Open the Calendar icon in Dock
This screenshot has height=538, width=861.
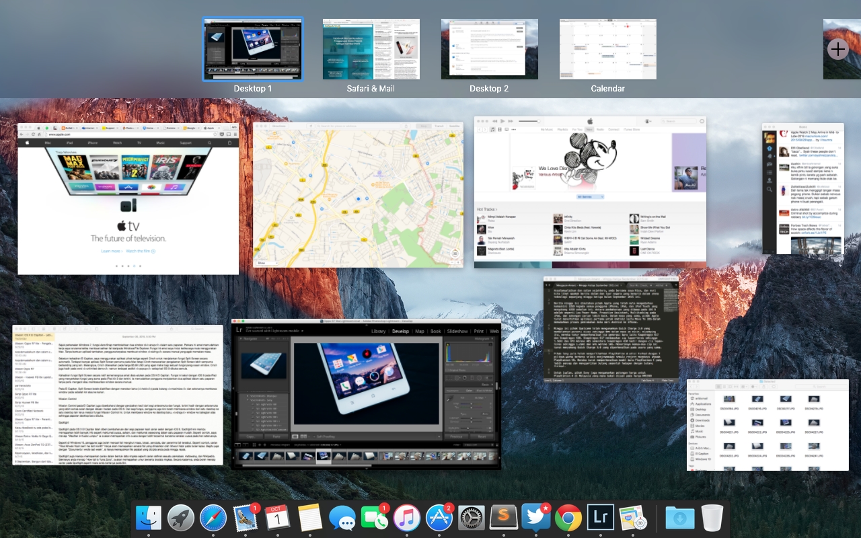tap(278, 518)
